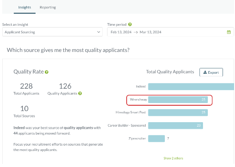Click the Career Builder - Sponsored bar

tap(175, 126)
